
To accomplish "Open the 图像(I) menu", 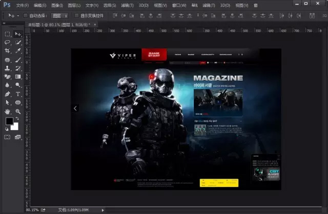I will 57,6.
